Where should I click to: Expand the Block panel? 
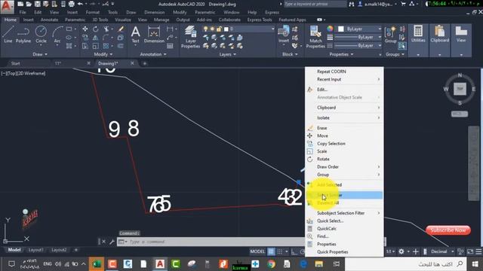click(x=290, y=54)
